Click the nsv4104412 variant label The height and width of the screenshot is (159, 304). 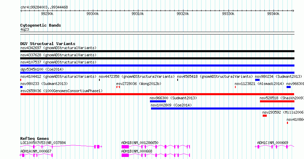pyautogui.click(x=58, y=76)
